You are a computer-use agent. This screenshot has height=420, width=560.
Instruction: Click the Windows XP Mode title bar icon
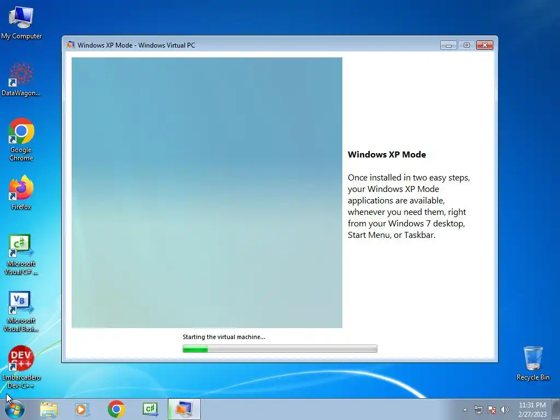[71, 45]
